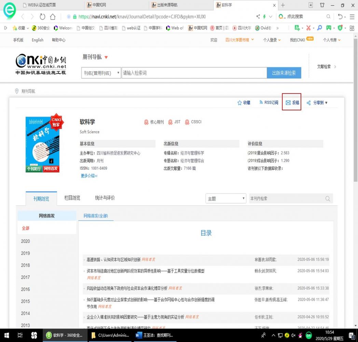This screenshot has height=342, width=358.
Task: Open article 高速铁路、认知资本与区域知识创新
Action: pyautogui.click(x=113, y=260)
